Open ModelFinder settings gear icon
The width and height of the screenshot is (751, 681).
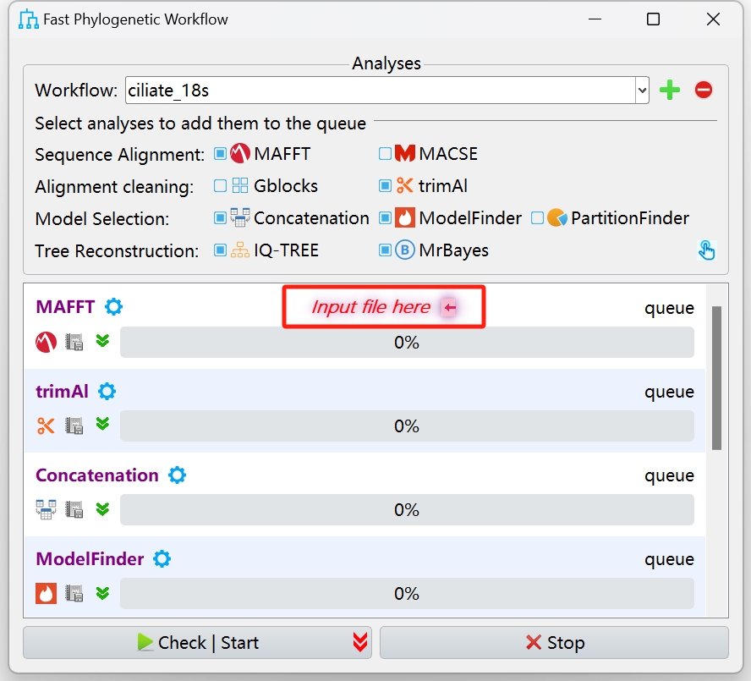[162, 559]
